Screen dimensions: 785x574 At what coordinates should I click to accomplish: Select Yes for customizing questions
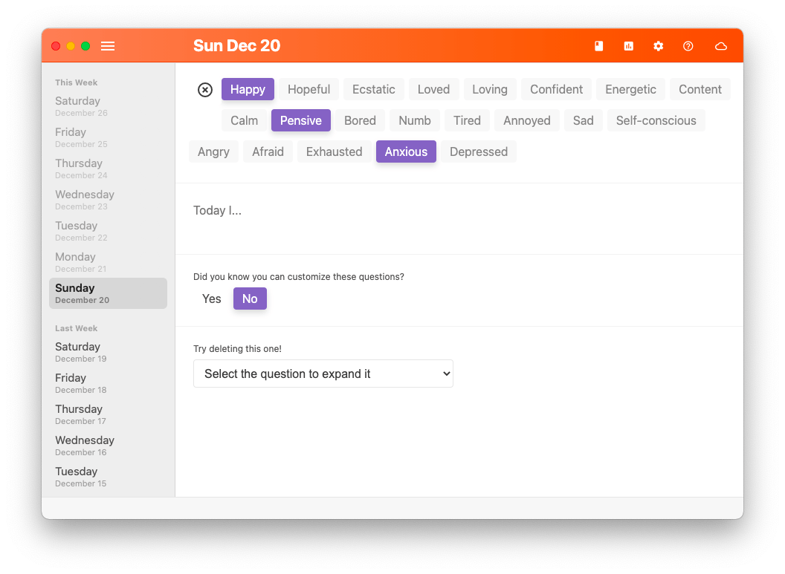tap(211, 299)
